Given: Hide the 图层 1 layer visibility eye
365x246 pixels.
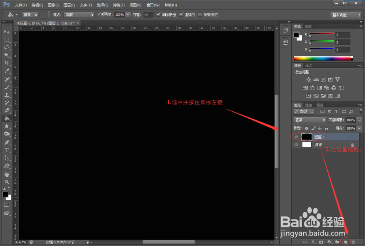Looking at the screenshot, I should [x=296, y=137].
